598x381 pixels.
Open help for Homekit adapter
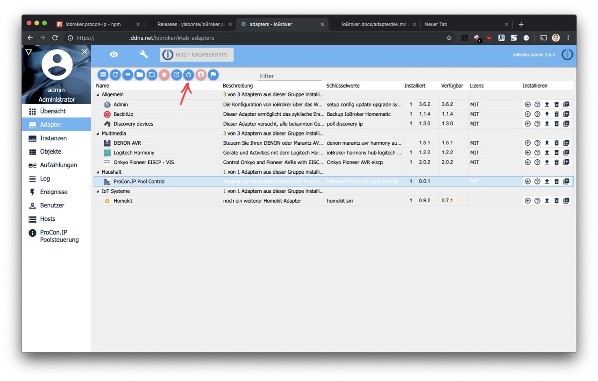[x=537, y=201]
